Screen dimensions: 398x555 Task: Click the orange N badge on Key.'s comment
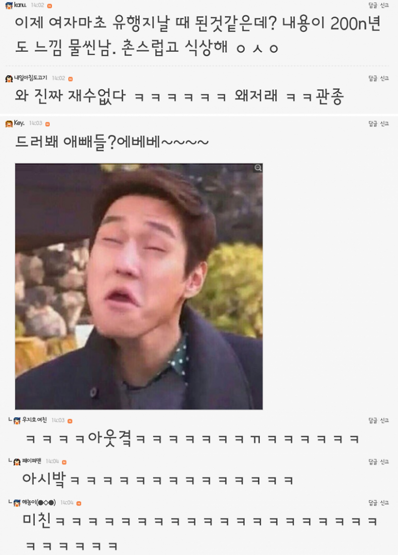pos(47,124)
